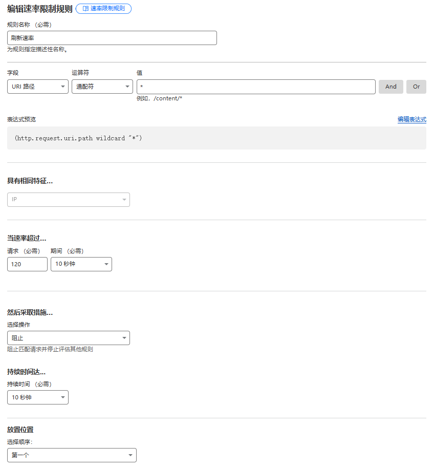Click the 选择顺序 label under 放置位置
The image size is (434, 469).
20,442
